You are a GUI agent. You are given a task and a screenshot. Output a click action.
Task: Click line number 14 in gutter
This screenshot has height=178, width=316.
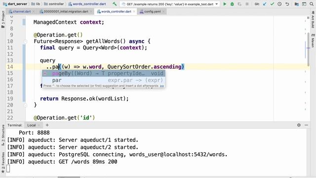pyautogui.click(x=10, y=67)
